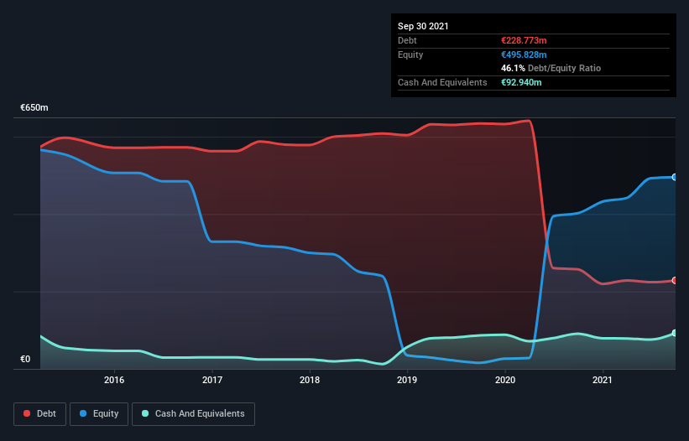Screen dimensions: 689x441
Task: Toggle Cash And Equivalents legend button
Action: [193, 414]
